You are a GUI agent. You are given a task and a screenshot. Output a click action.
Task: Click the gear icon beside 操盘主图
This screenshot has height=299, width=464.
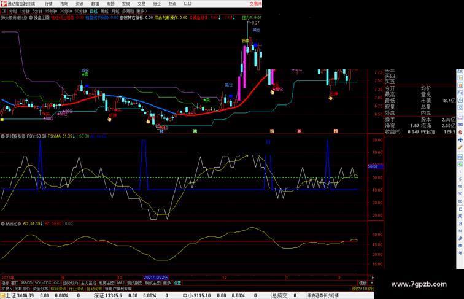[x=31, y=18]
